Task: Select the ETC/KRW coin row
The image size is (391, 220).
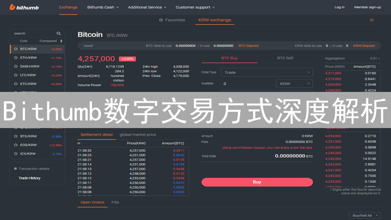Action: click(37, 84)
